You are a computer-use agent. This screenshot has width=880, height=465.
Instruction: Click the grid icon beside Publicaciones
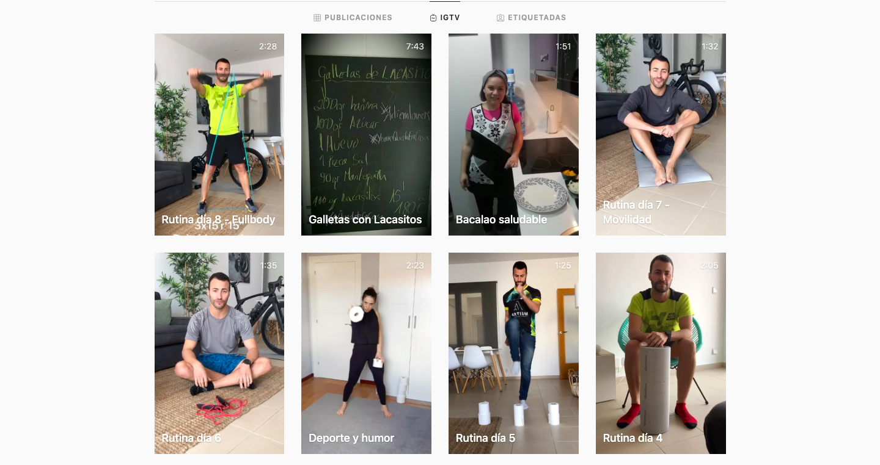click(x=317, y=18)
